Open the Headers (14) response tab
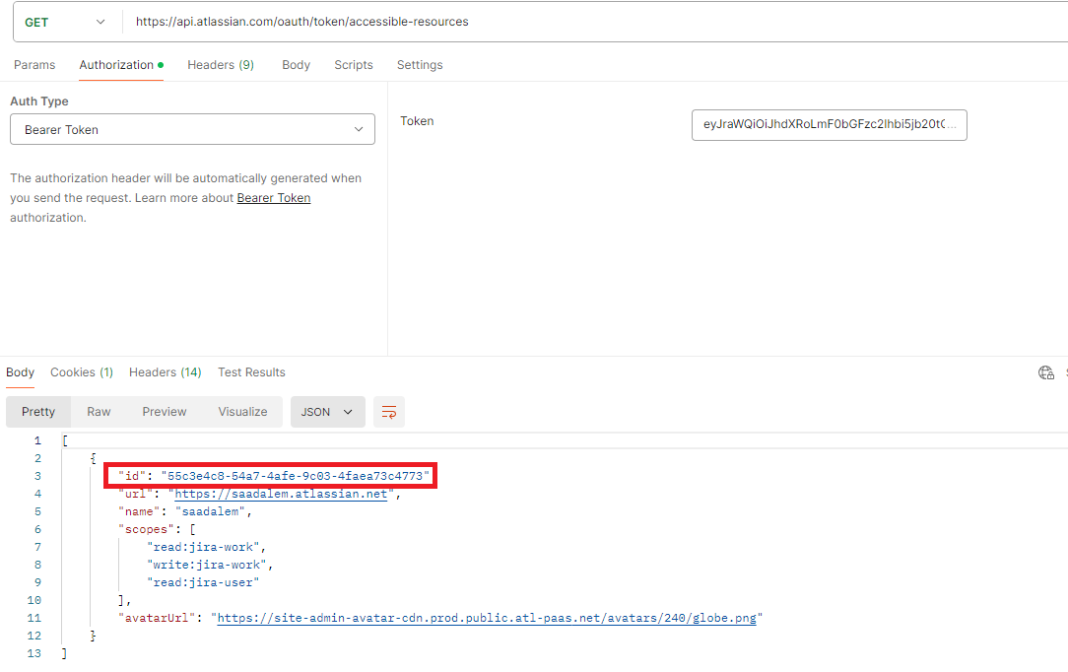 pyautogui.click(x=165, y=372)
